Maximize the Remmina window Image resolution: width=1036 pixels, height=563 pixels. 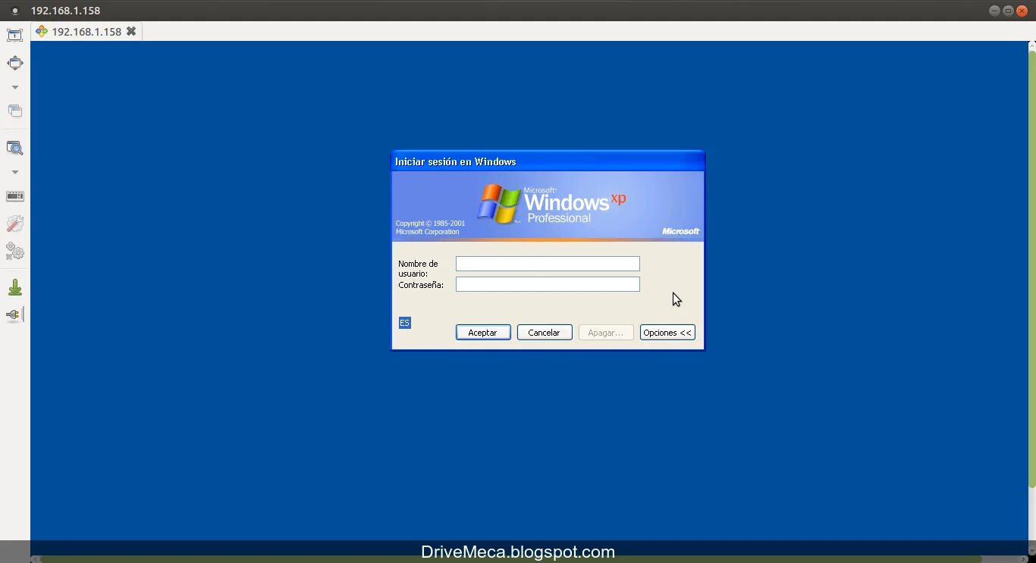[1008, 11]
